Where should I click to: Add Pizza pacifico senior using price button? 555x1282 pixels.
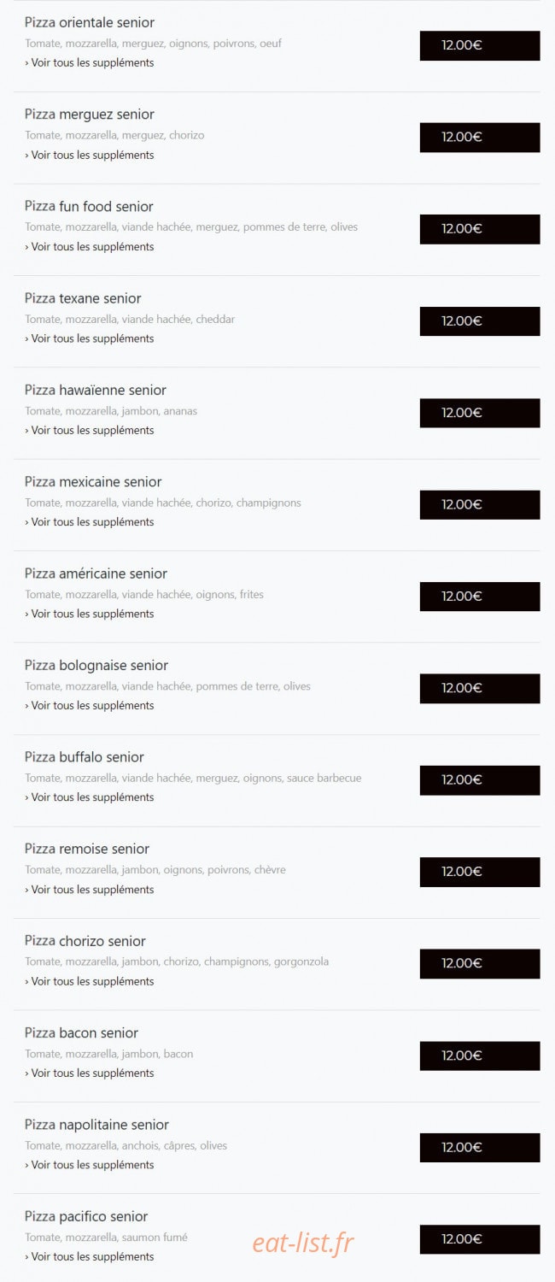pos(479,1239)
